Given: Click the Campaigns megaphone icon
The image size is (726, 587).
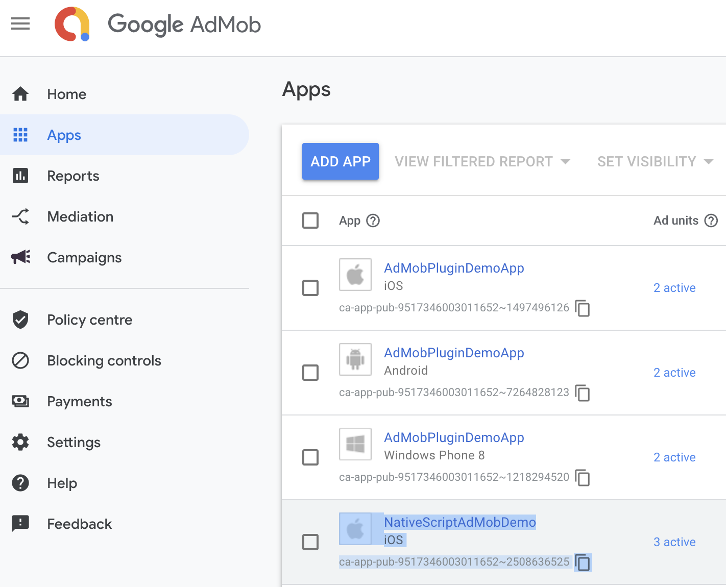Looking at the screenshot, I should point(20,257).
